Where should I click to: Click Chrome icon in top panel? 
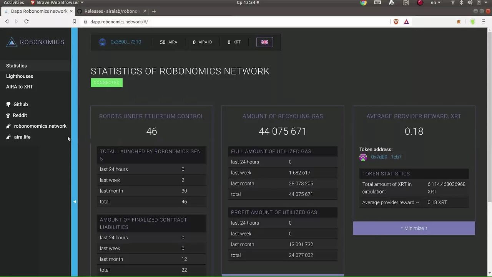pos(363,3)
